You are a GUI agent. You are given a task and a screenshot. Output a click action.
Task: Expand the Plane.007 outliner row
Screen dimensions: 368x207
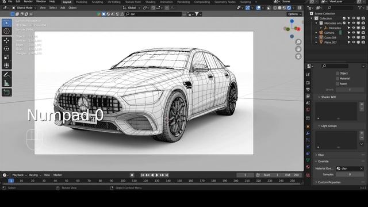tap(316, 42)
